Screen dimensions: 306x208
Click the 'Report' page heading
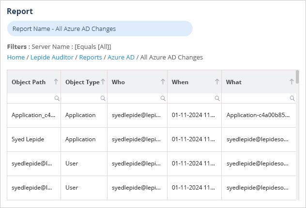coord(20,11)
